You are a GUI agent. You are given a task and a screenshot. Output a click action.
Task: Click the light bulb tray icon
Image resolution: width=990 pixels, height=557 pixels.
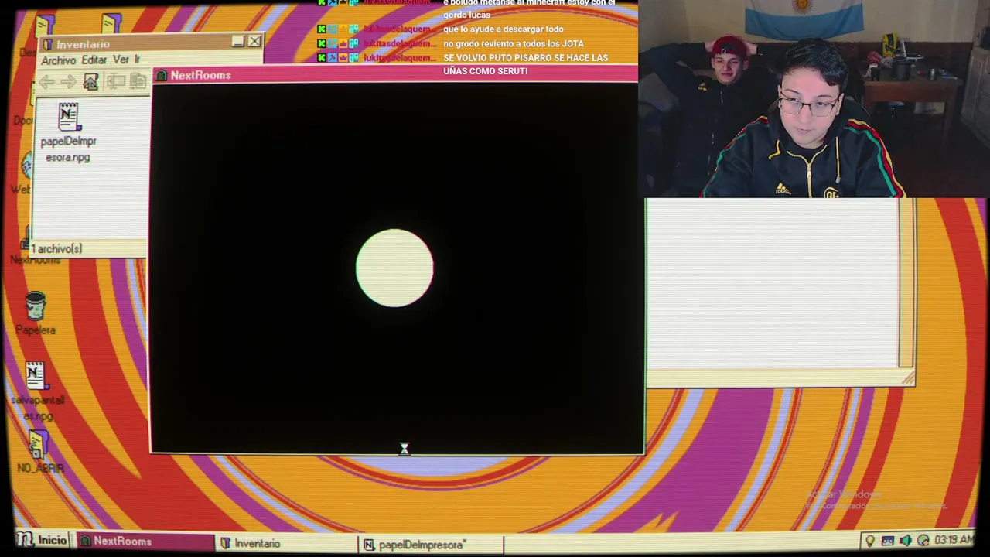pos(870,541)
